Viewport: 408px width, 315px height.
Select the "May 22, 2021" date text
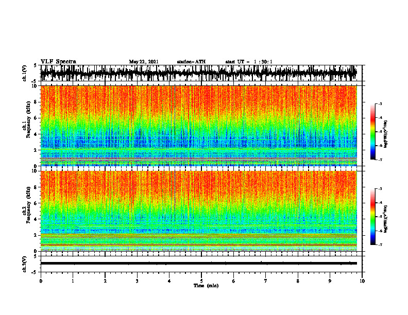(x=144, y=62)
